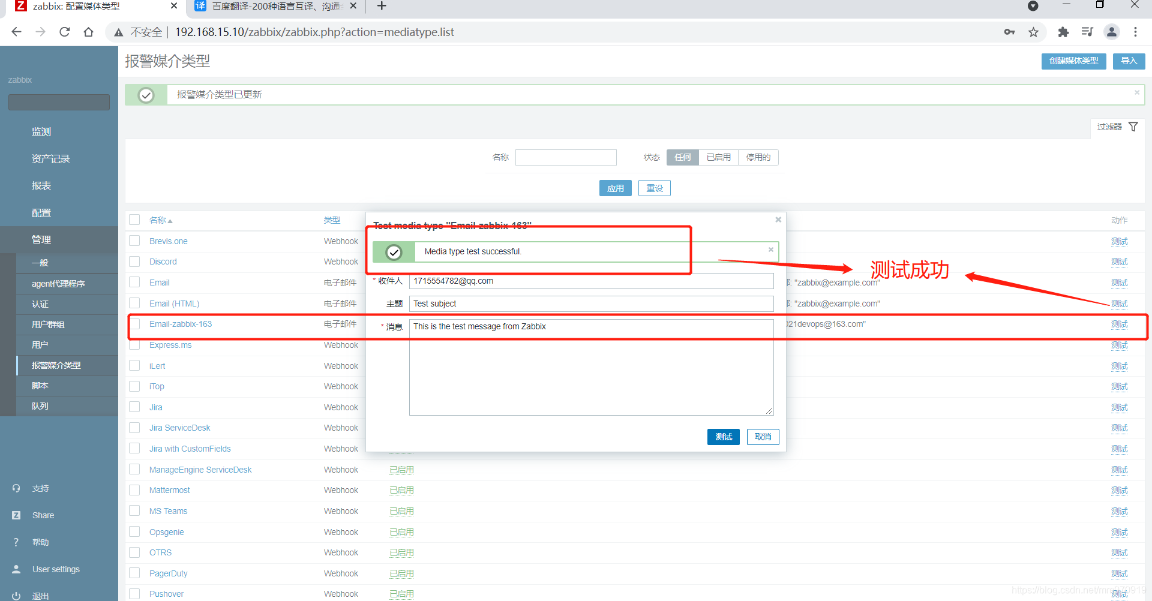Open the media control playlist icon
This screenshot has width=1152, height=601.
1087,32
